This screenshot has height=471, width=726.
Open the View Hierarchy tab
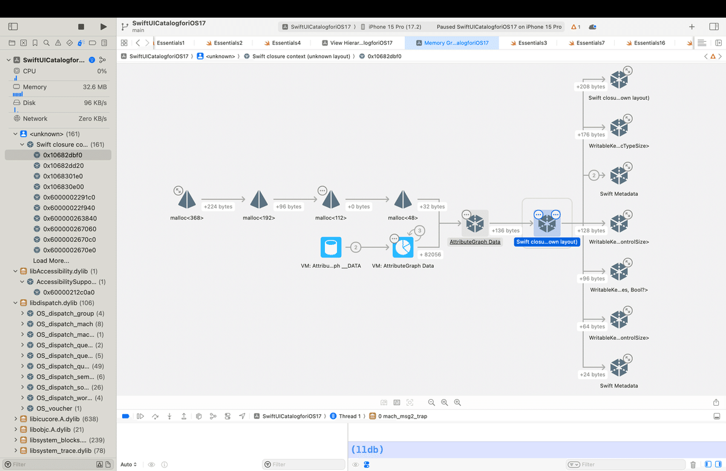(x=357, y=43)
